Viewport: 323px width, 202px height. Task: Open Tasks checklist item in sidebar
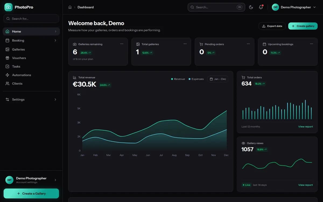click(x=31, y=67)
